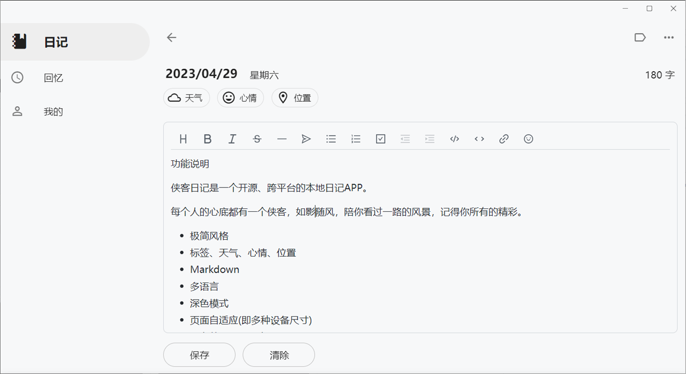Click the date 2023/04/29
The width and height of the screenshot is (686, 374).
point(201,74)
